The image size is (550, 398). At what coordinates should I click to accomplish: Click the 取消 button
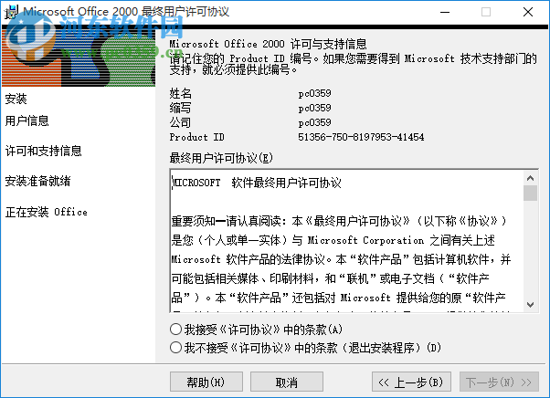click(287, 382)
